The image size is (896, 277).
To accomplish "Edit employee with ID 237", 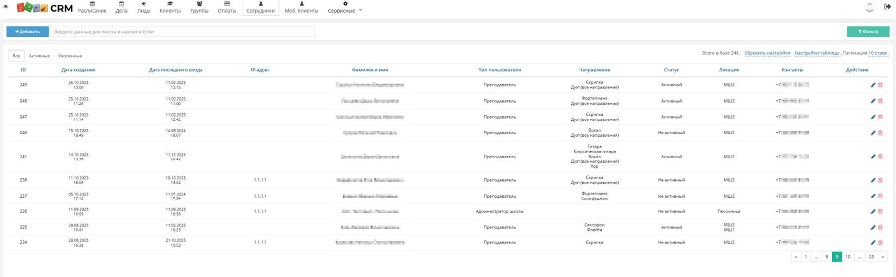I will [873, 196].
